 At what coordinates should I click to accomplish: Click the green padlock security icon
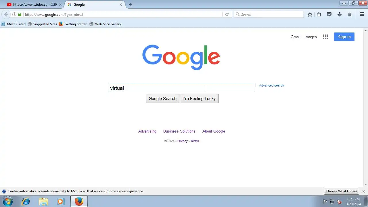tap(20, 14)
